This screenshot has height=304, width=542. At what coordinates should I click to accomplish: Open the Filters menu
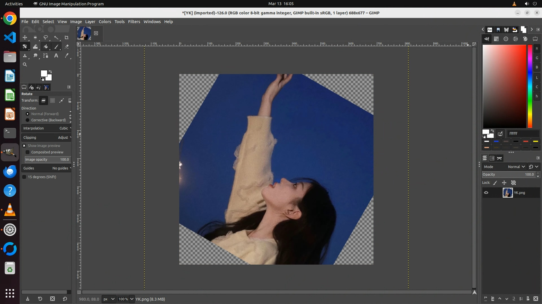[134, 22]
